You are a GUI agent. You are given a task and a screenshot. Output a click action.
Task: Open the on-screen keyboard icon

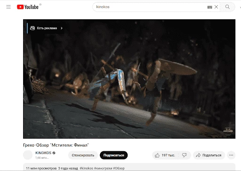209,7
